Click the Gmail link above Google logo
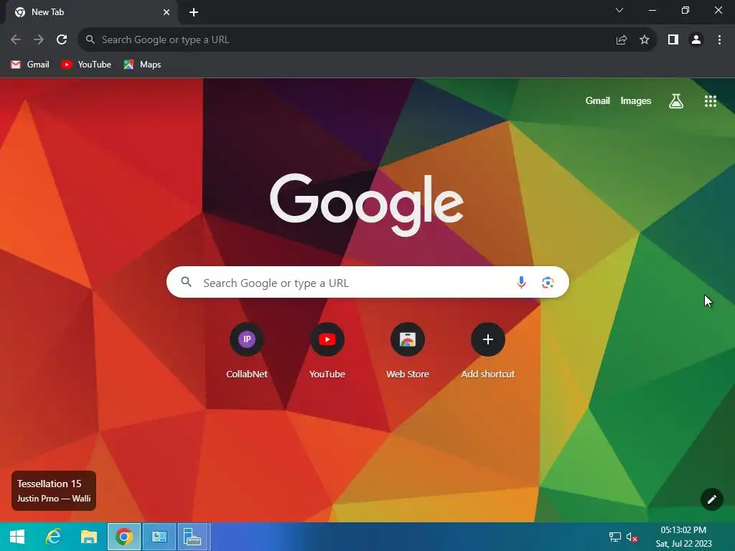Viewport: 735px width, 551px height. pyautogui.click(x=598, y=100)
